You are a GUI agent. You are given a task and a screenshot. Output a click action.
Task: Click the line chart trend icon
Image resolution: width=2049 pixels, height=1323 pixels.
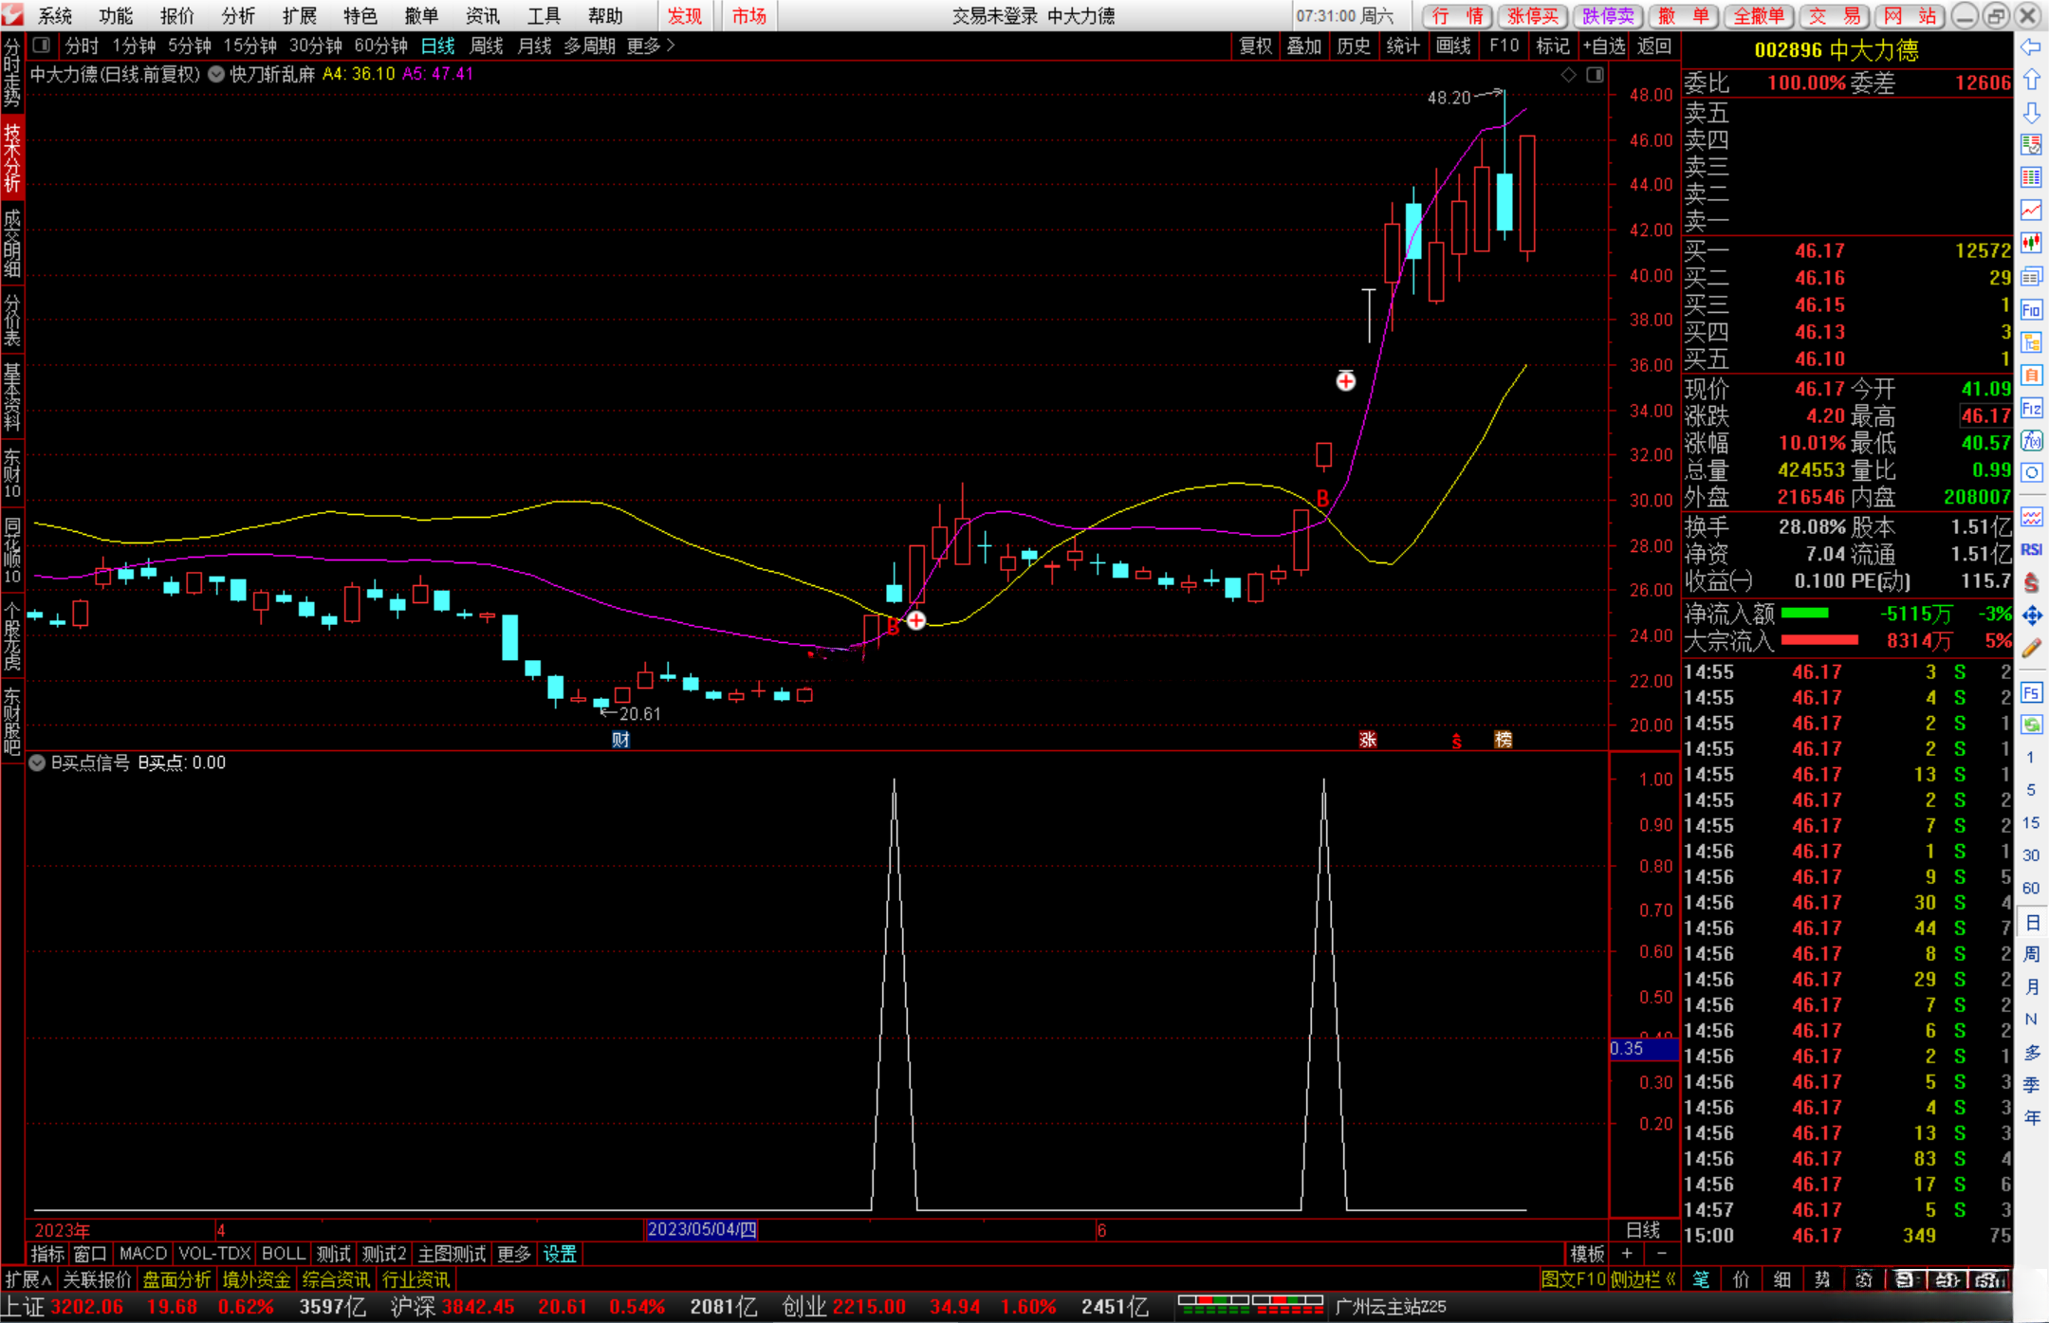[x=2031, y=211]
